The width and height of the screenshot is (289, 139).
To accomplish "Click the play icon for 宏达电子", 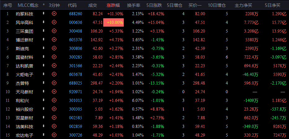I will click(x=54, y=135).
